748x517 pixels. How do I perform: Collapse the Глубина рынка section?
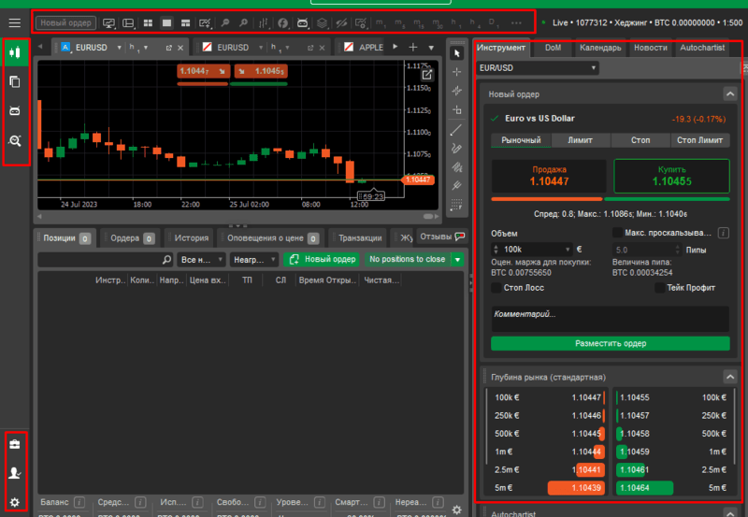[730, 377]
